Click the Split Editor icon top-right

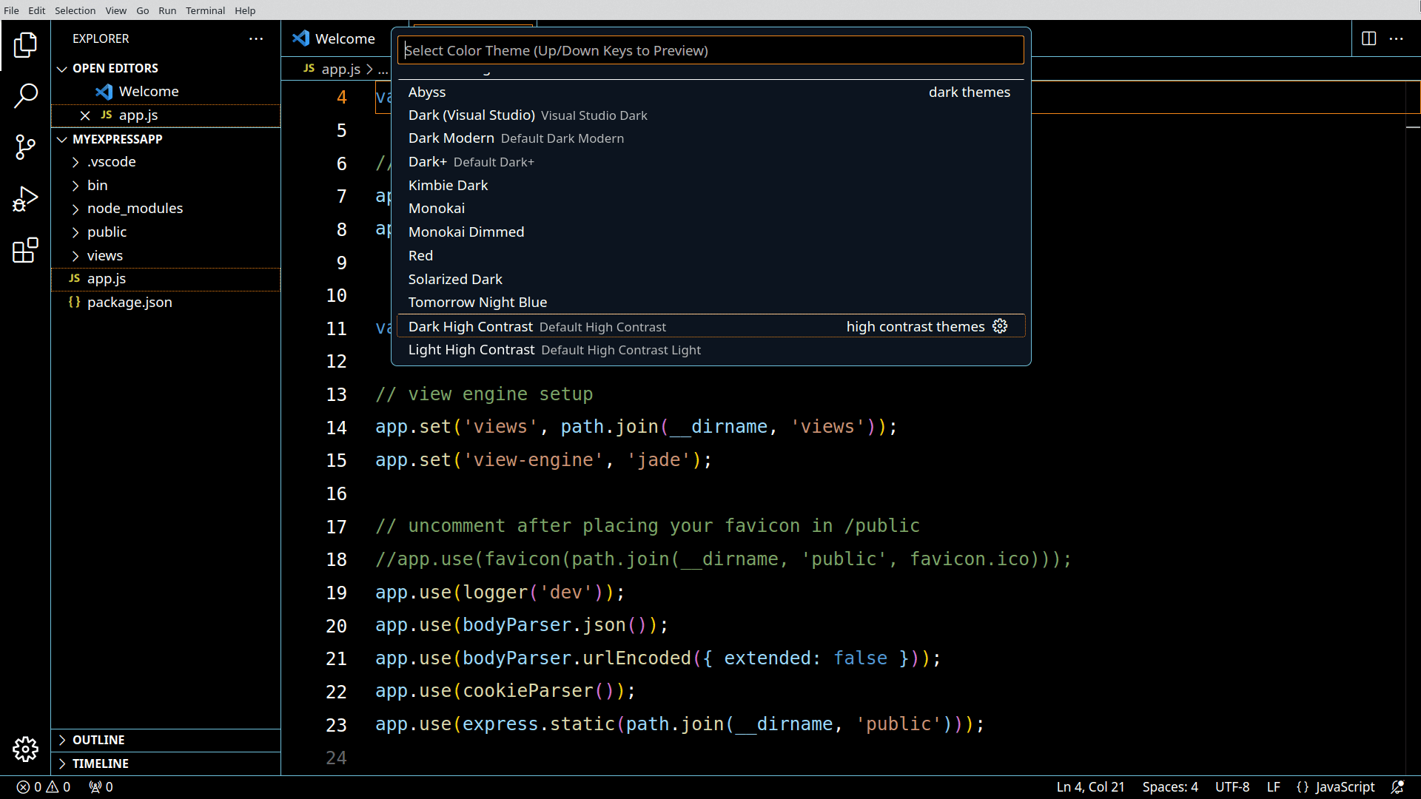[x=1368, y=38]
